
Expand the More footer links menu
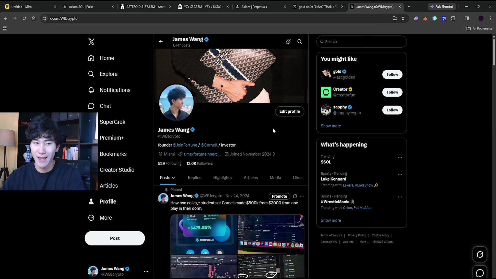[364, 242]
